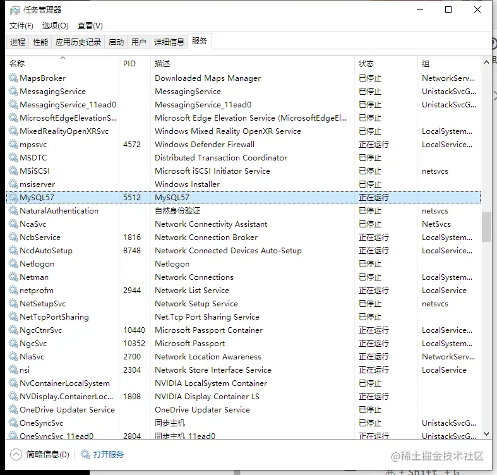497x475 pixels.
Task: Click the gear icon of MySQL57 service
Action: [13, 198]
